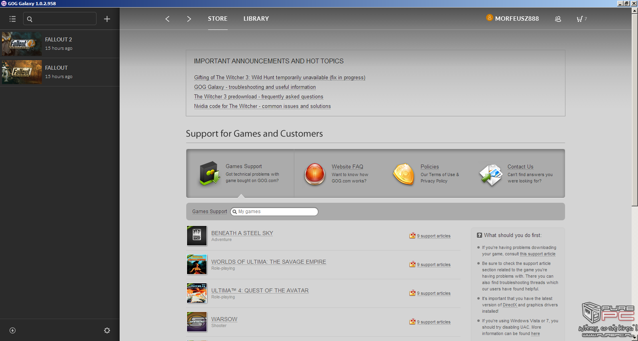The image size is (638, 341).
Task: Open the 'here' link about UAC
Action: (x=536, y=333)
